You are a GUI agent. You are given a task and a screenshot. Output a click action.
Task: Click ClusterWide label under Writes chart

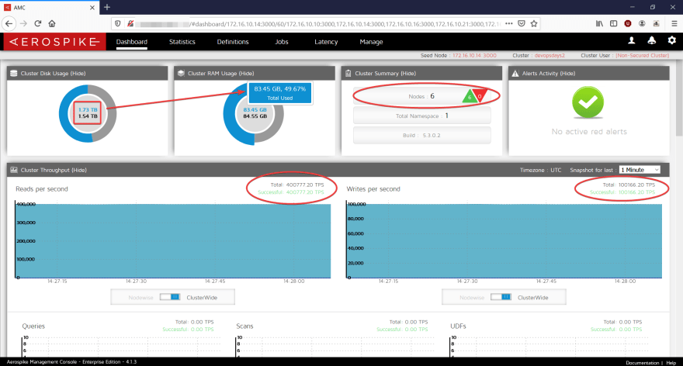click(x=532, y=298)
